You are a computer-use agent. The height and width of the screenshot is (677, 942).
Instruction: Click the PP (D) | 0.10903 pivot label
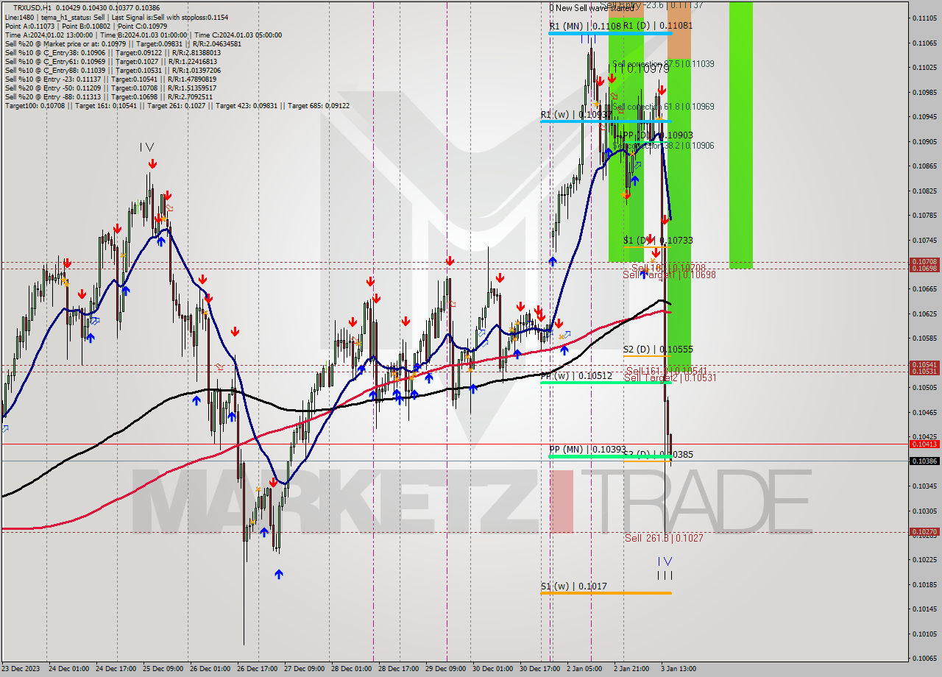pos(658,135)
